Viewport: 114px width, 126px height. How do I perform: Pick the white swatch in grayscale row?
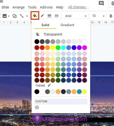[85, 42]
